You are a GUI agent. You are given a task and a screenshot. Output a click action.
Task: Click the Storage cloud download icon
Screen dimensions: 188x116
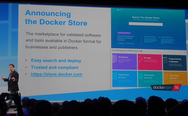coord(140,59)
